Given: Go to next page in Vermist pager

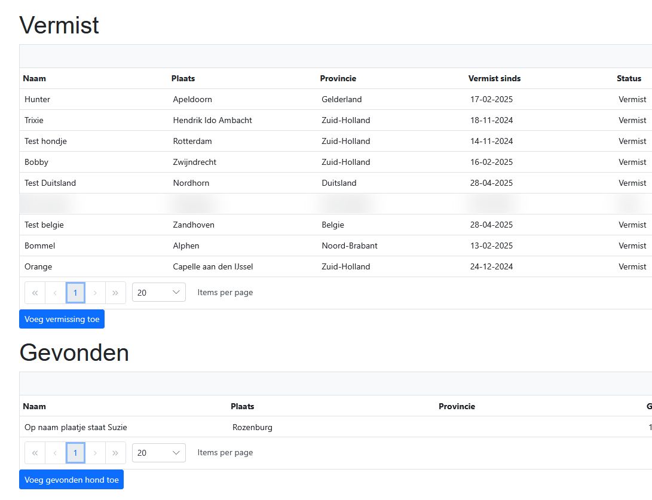Looking at the screenshot, I should [95, 293].
